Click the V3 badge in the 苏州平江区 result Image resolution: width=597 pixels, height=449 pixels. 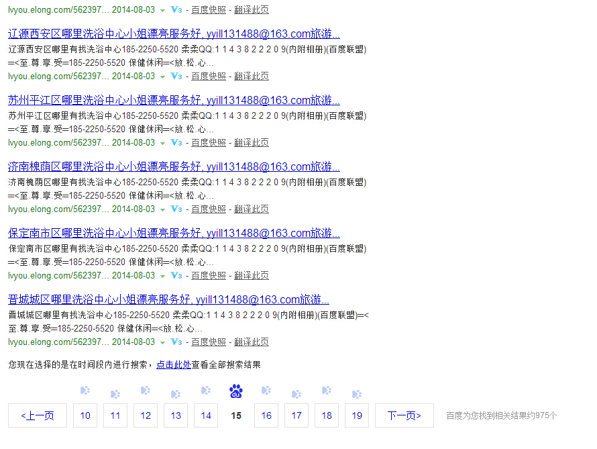(x=176, y=143)
